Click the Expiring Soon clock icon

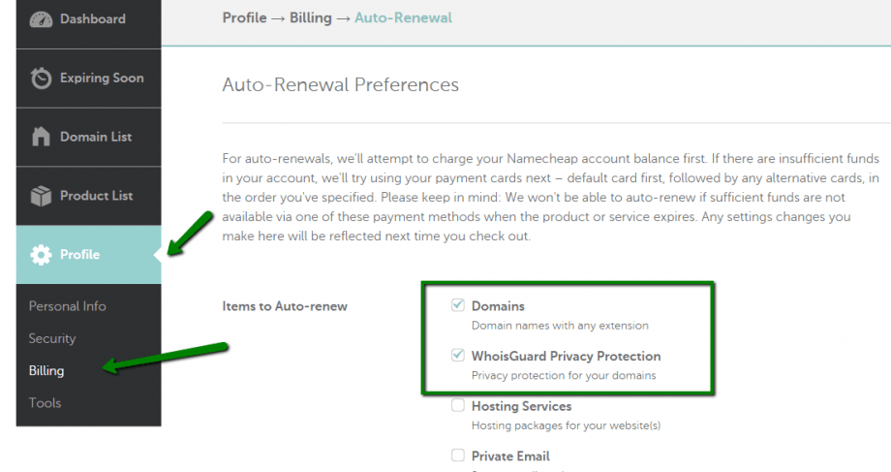point(41,79)
